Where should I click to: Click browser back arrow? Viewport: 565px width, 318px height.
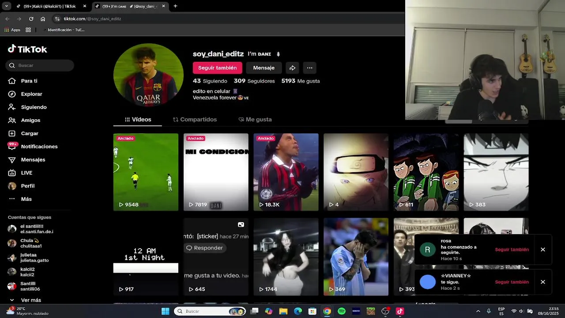tap(7, 19)
